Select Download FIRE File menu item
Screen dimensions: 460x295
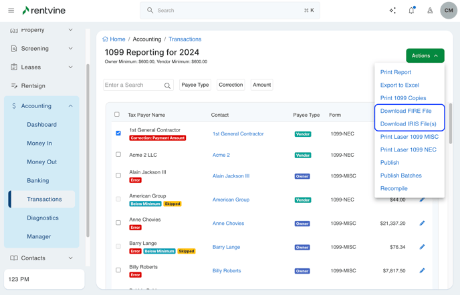tap(406, 111)
